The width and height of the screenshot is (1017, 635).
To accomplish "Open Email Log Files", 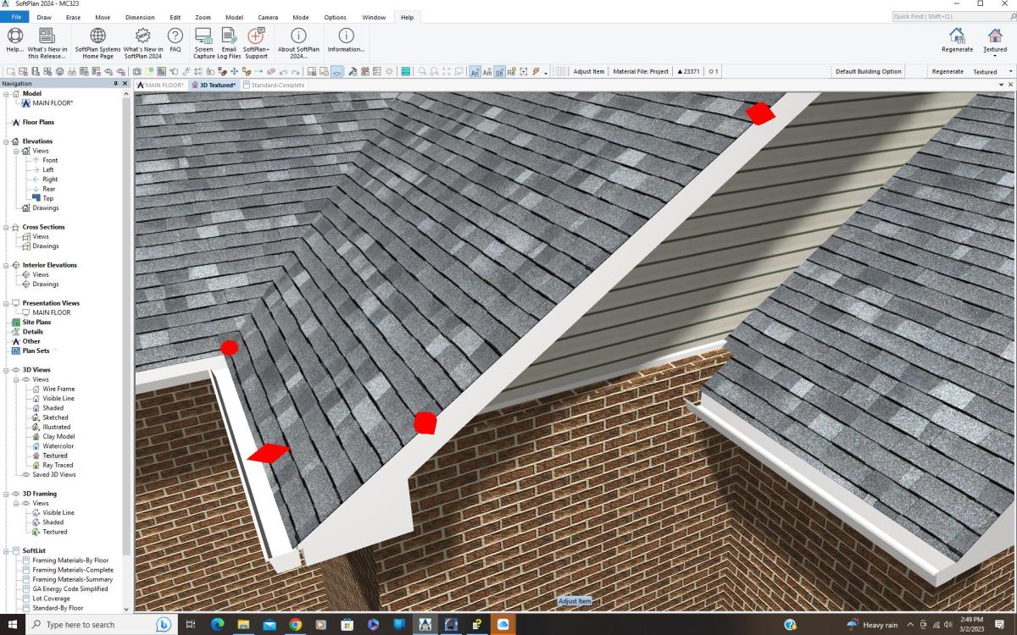I will [229, 38].
